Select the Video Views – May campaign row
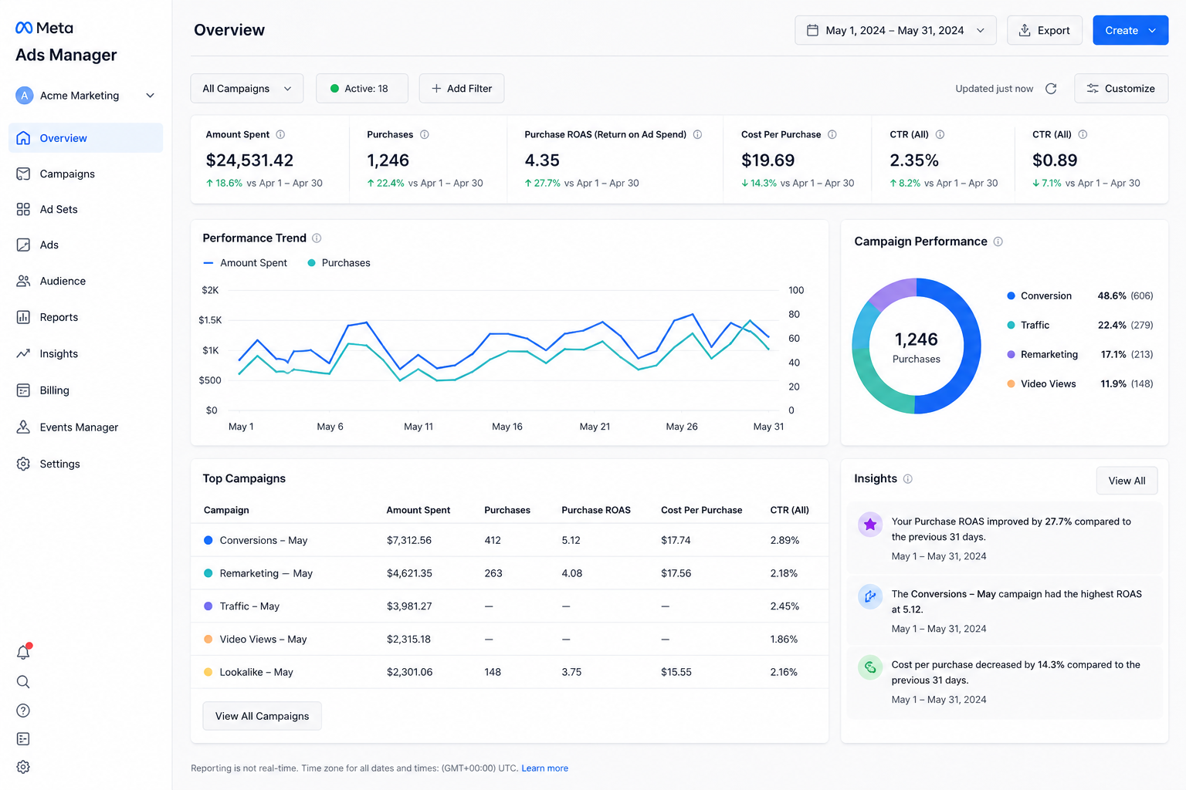This screenshot has width=1186, height=790. 510,640
